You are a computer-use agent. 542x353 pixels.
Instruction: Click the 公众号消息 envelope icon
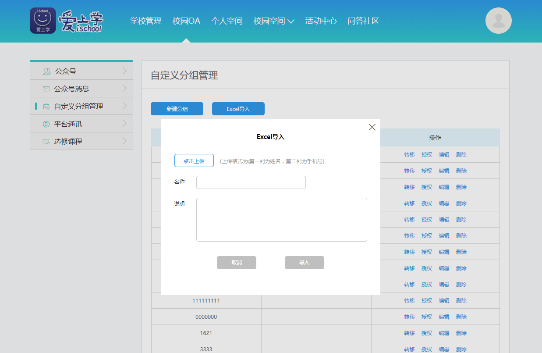[x=46, y=89]
